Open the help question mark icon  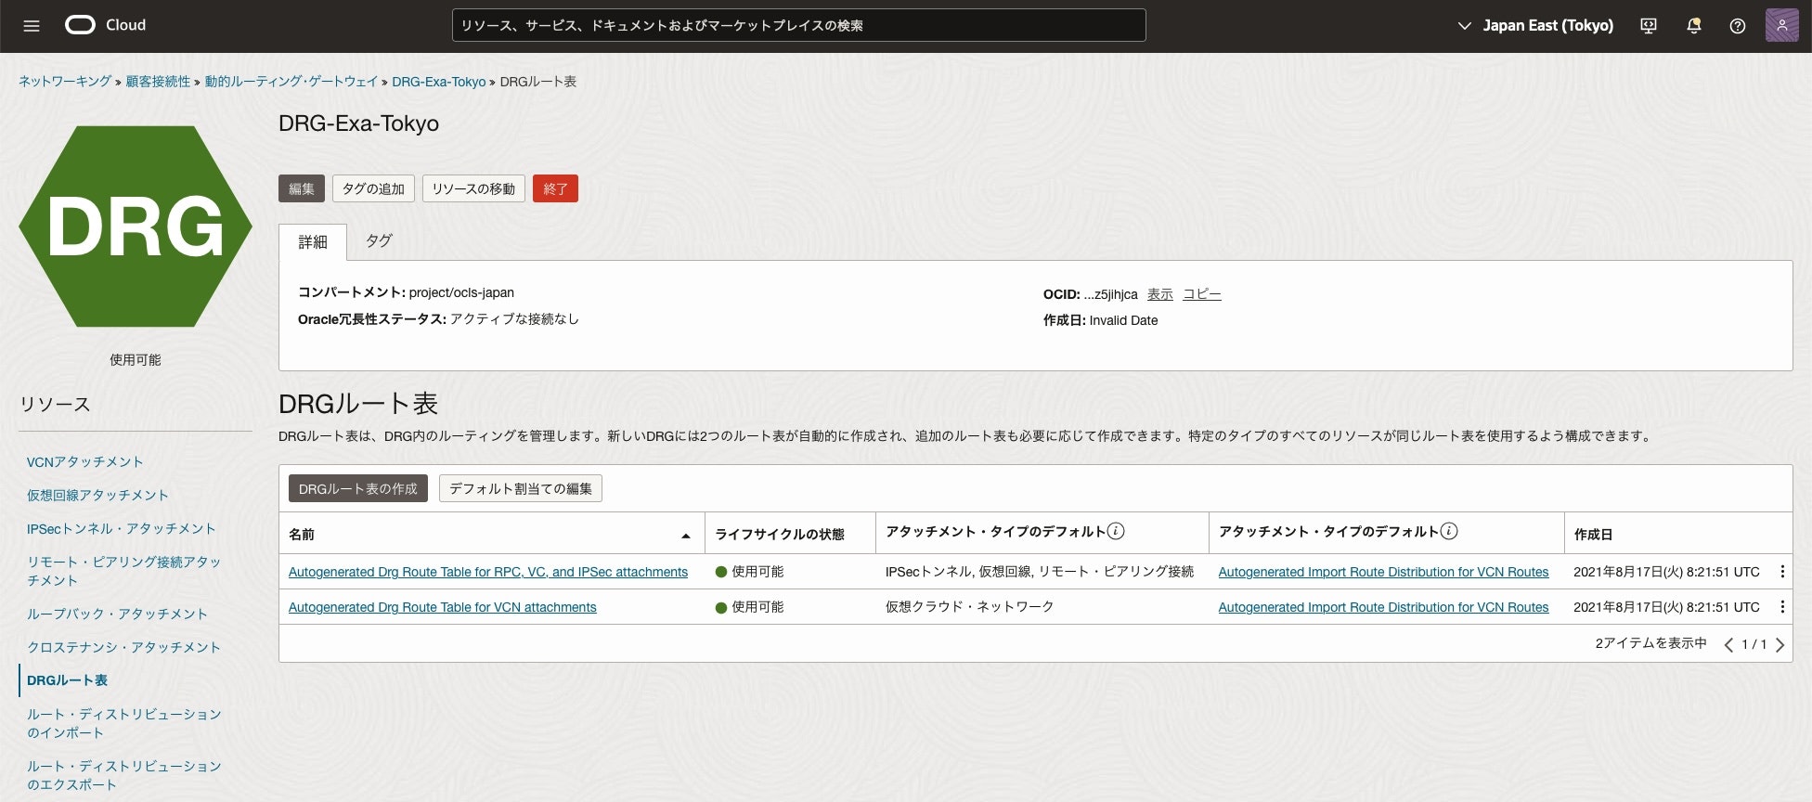click(x=1738, y=26)
